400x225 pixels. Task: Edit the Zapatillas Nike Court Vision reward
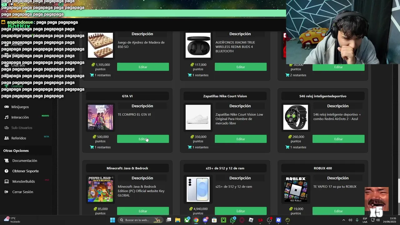[x=241, y=139]
